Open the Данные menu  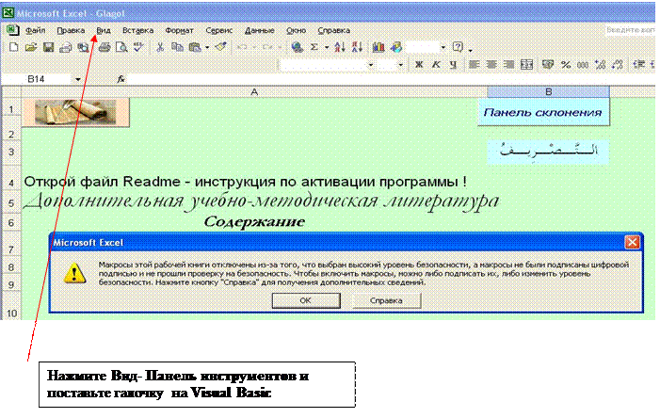[x=259, y=30]
